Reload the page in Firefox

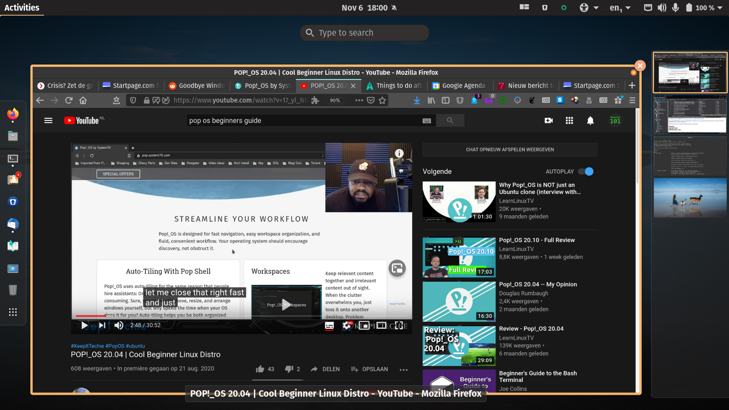click(69, 100)
